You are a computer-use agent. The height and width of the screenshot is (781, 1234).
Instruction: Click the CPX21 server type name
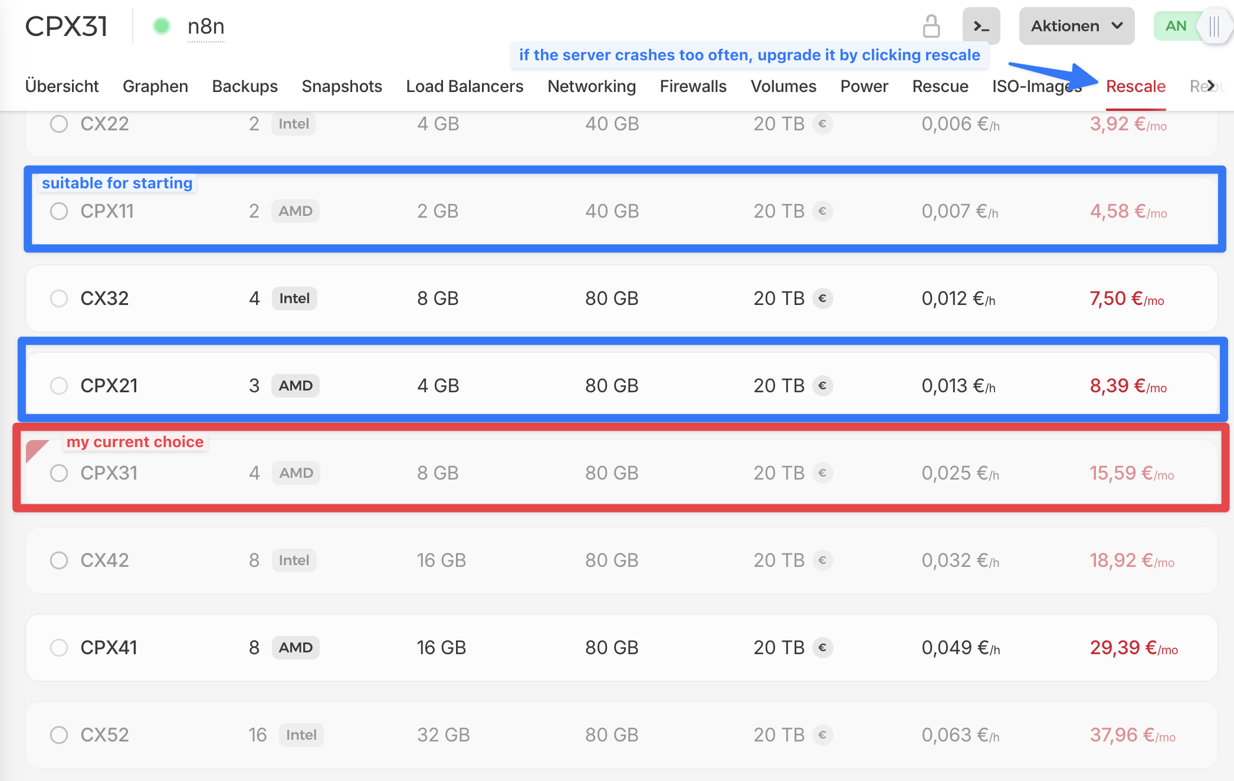(109, 386)
